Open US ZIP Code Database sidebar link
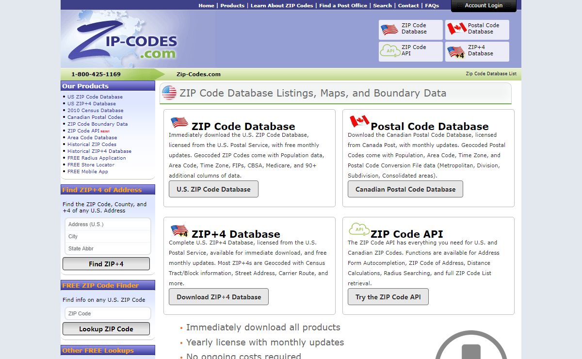Viewport: 582px width, 359px height. 95,97
